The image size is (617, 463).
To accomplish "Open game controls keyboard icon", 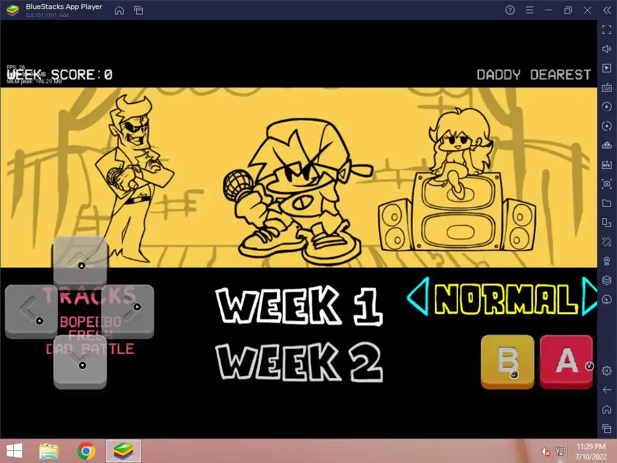I will pyautogui.click(x=606, y=87).
